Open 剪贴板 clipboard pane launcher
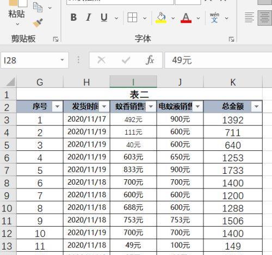Image resolution: width=272 pixels, height=255 pixels. [x=55, y=39]
